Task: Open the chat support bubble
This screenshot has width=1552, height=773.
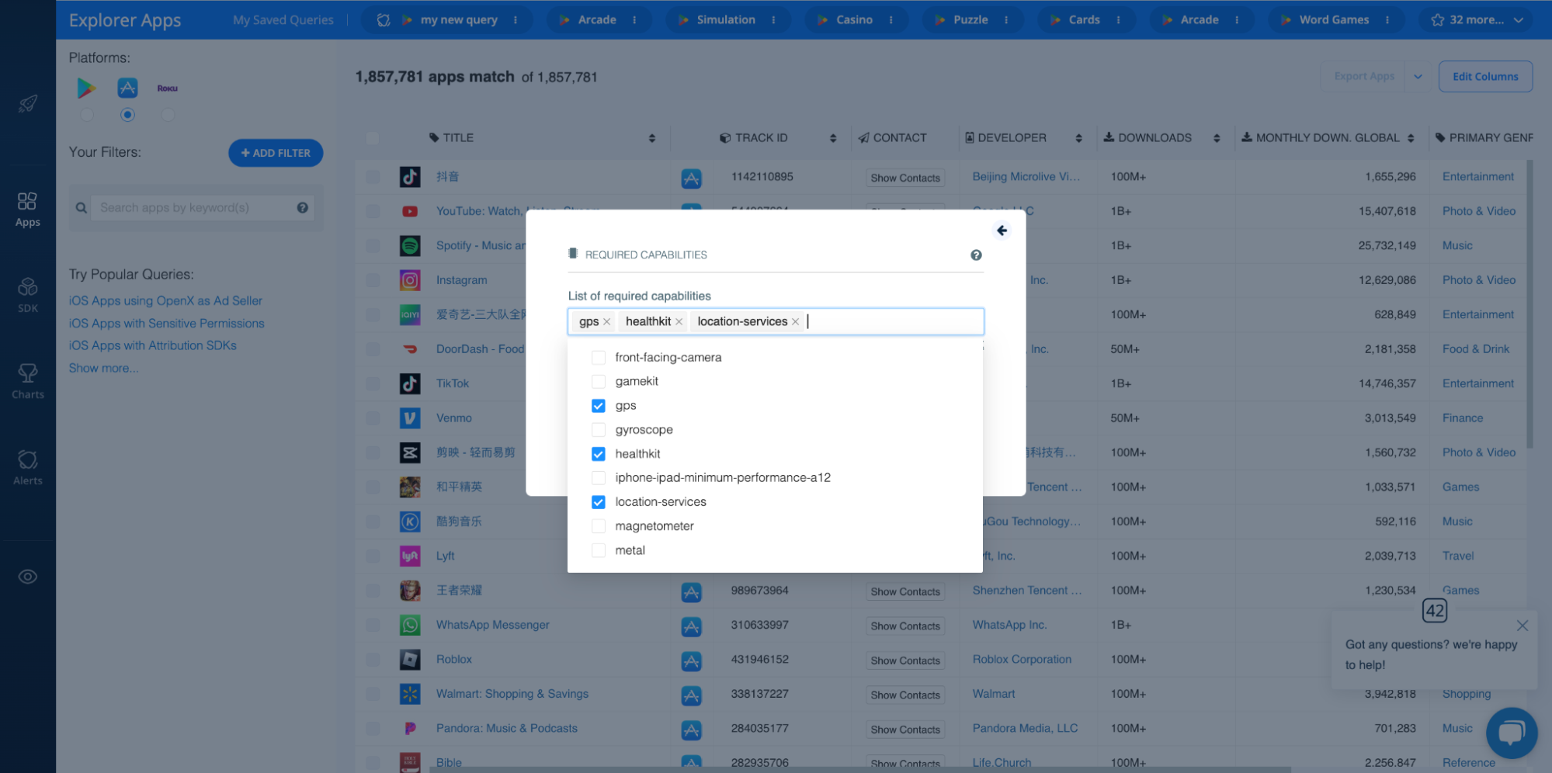Action: (x=1512, y=733)
